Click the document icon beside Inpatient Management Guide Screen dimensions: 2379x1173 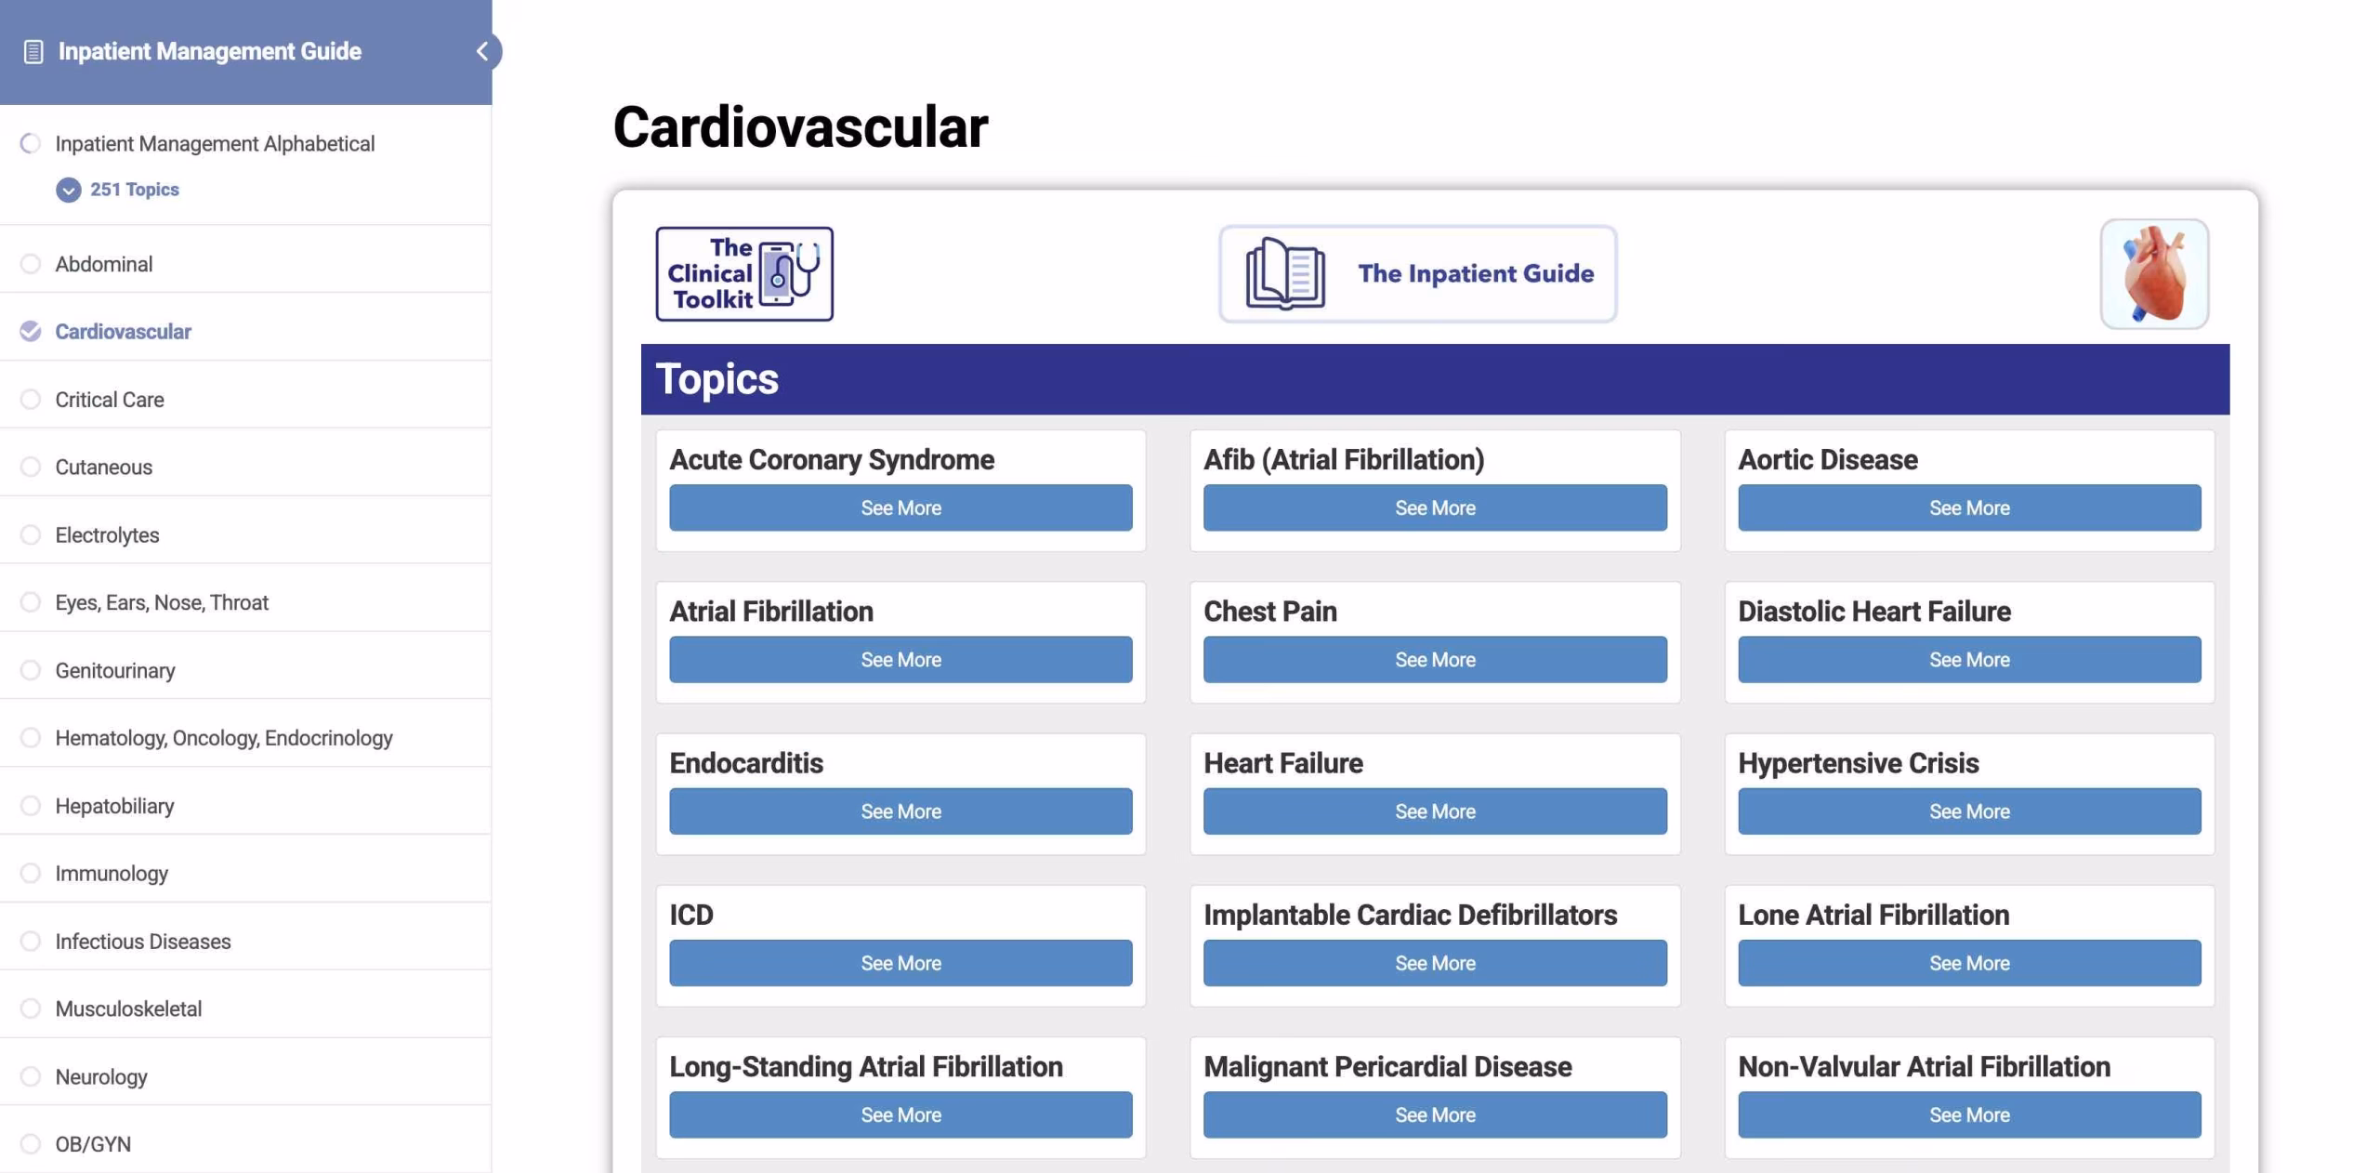click(x=33, y=52)
